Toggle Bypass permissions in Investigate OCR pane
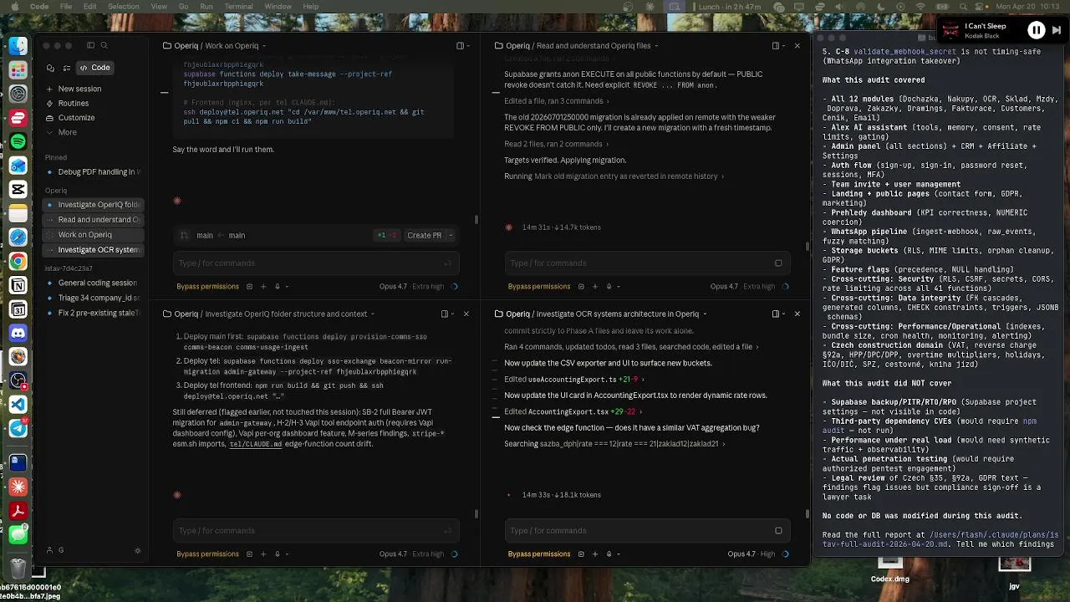This screenshot has height=602, width=1070. pos(539,554)
